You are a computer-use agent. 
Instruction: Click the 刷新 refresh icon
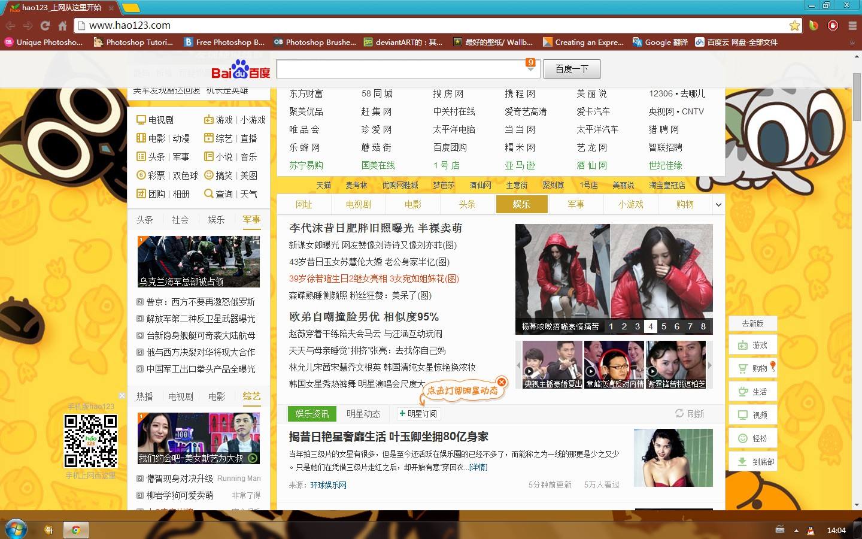click(x=679, y=413)
